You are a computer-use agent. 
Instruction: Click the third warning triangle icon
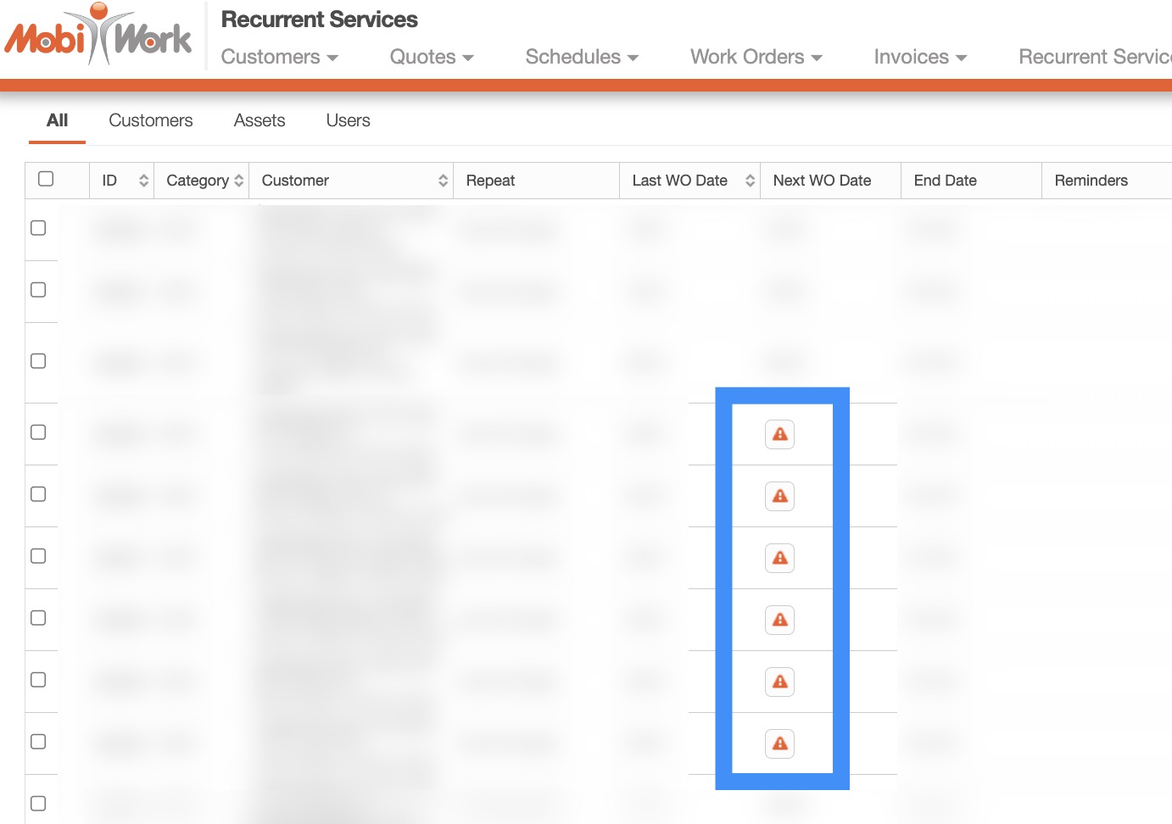(x=779, y=558)
